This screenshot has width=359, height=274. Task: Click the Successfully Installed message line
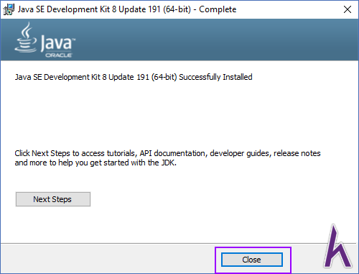(x=134, y=77)
